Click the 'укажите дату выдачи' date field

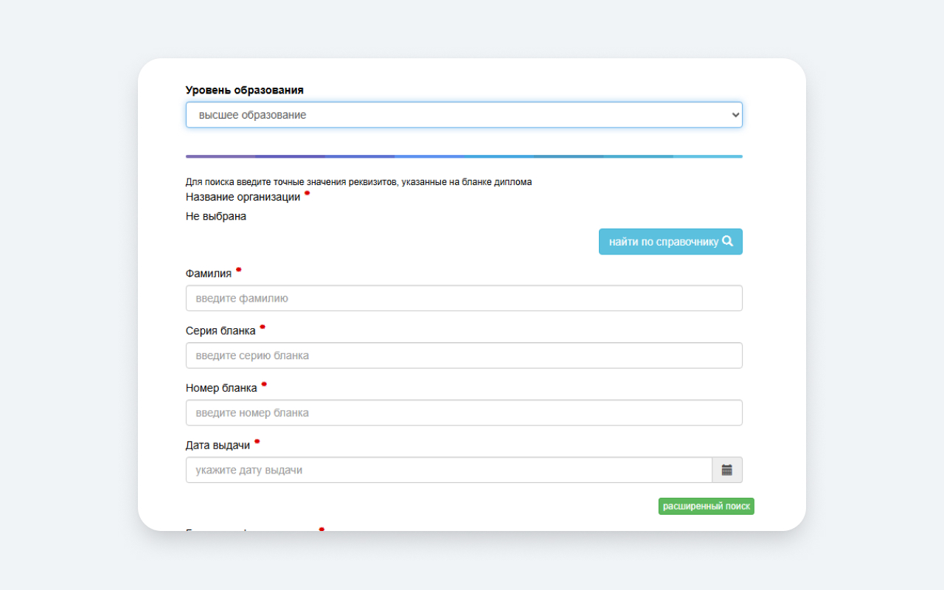(448, 470)
